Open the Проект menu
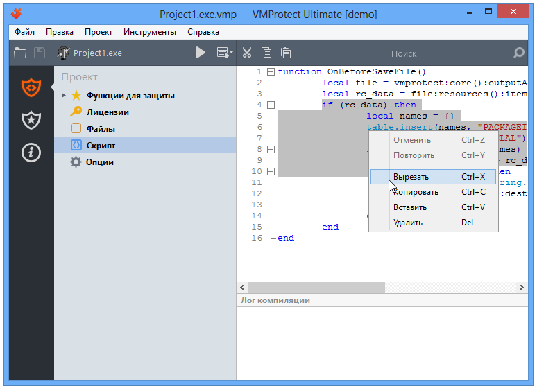This screenshot has width=537, height=389. tap(99, 32)
